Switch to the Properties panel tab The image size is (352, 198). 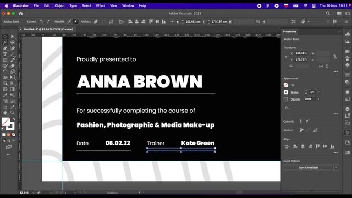pos(290,32)
